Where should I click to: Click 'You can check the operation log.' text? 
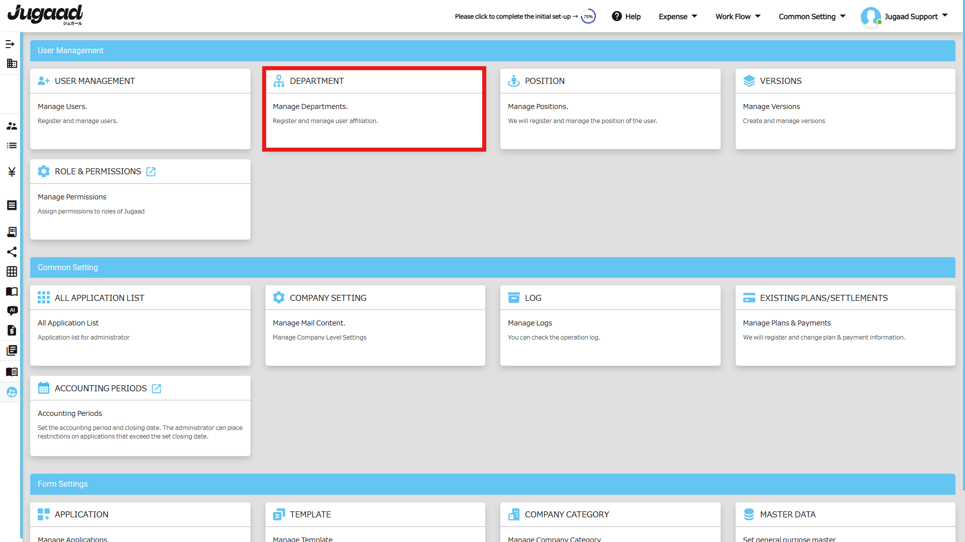pyautogui.click(x=554, y=338)
